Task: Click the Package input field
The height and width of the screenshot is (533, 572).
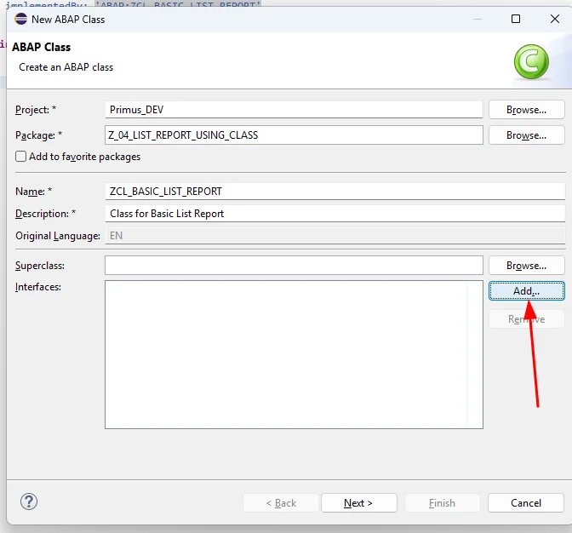Action: pyautogui.click(x=294, y=135)
